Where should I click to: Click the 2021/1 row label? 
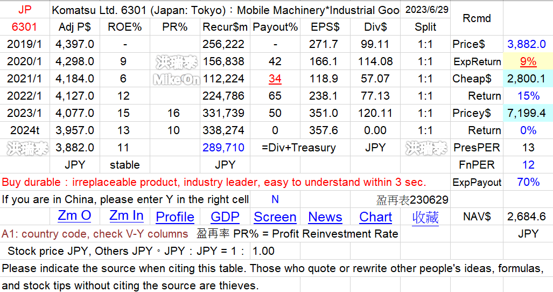click(x=25, y=79)
